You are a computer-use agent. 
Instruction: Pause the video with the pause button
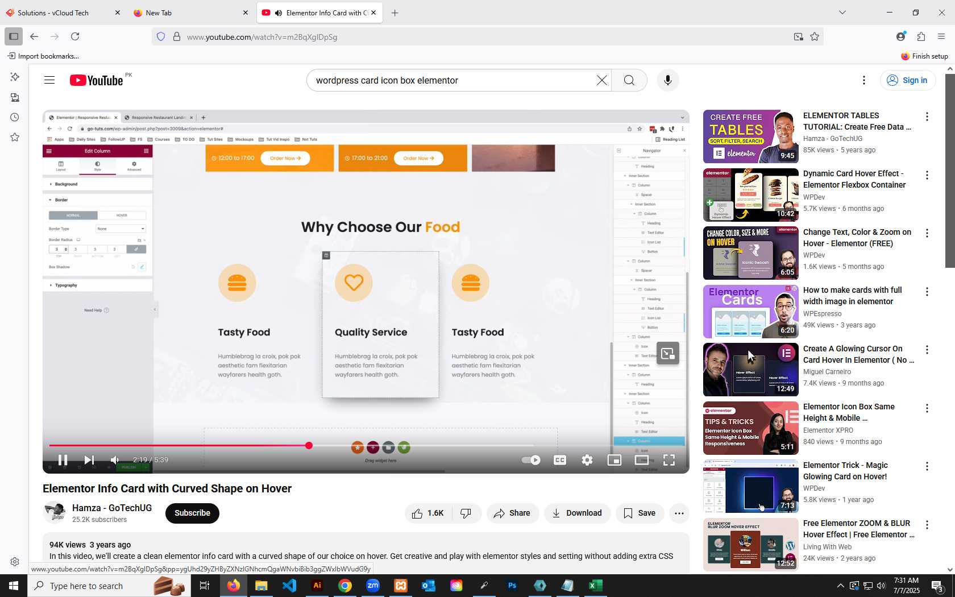point(63,460)
